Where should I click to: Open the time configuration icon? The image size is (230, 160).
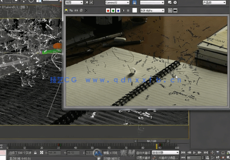coord(207,157)
